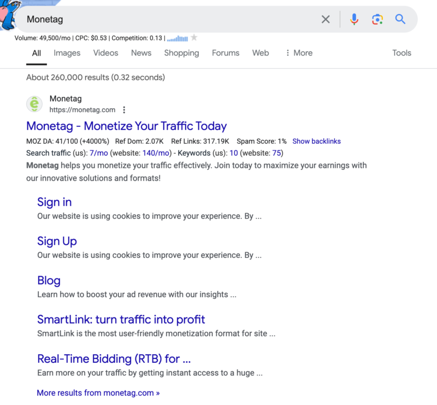This screenshot has width=437, height=405.
Task: Start a voice search with the microphone icon
Action: (x=354, y=19)
